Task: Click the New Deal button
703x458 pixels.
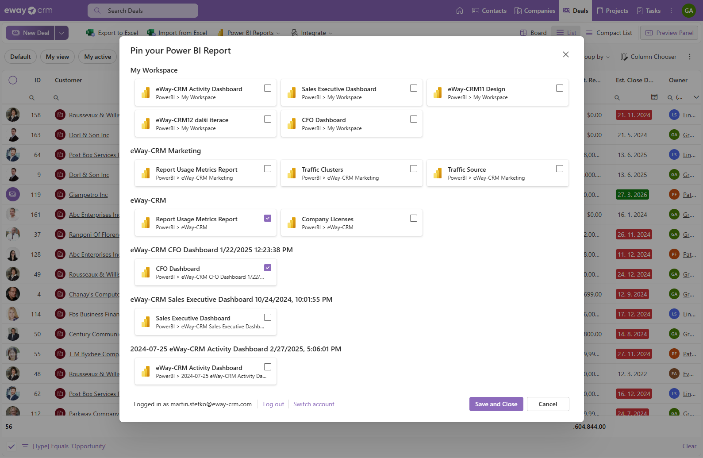Action: (30, 33)
